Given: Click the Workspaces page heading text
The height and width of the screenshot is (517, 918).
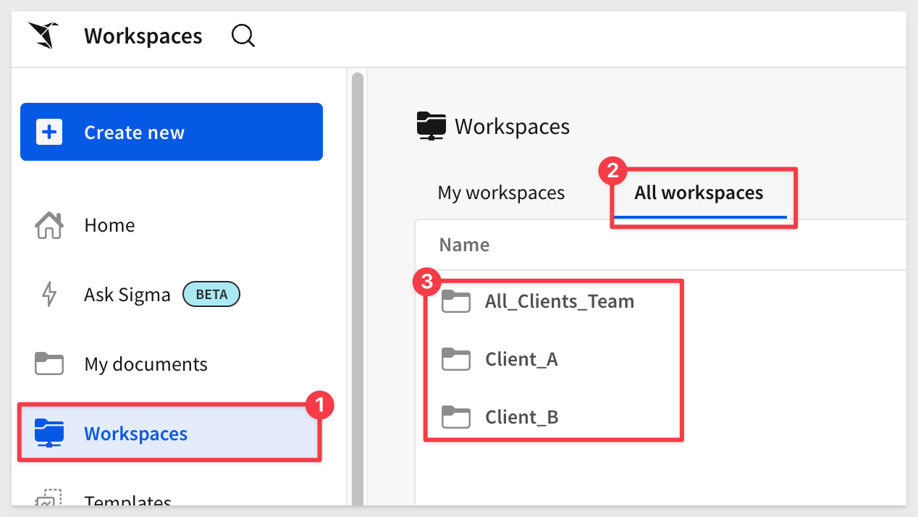Looking at the screenshot, I should tap(512, 127).
